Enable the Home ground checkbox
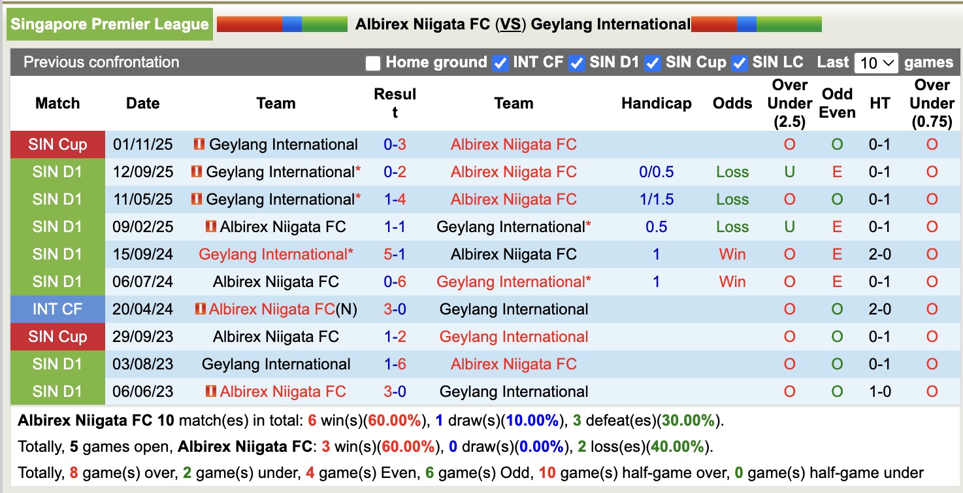The width and height of the screenshot is (963, 493). tap(373, 62)
